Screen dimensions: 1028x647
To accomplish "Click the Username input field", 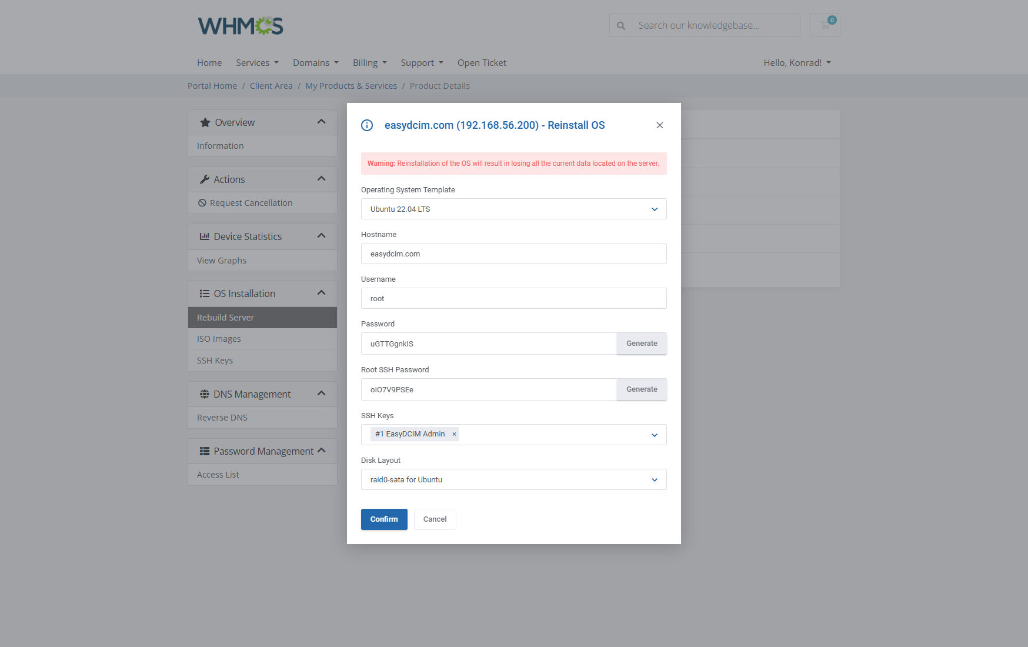I will (x=514, y=298).
